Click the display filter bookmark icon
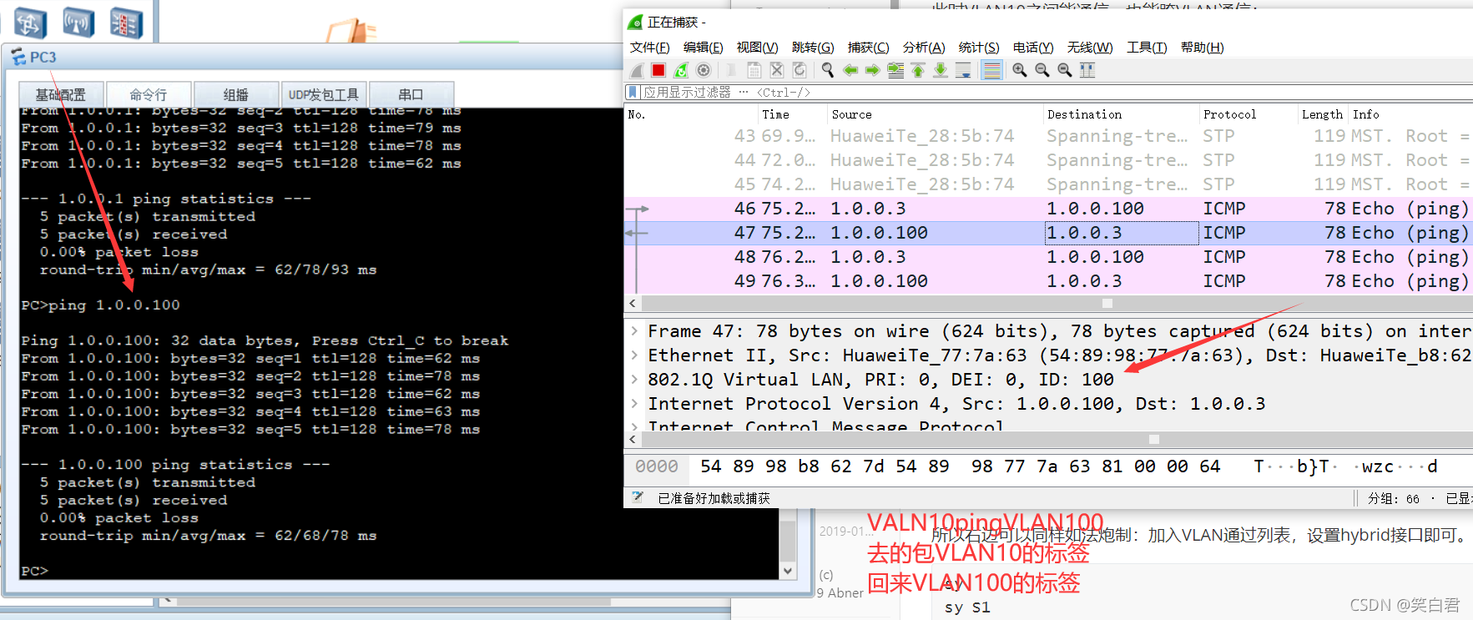This screenshot has height=620, width=1473. click(633, 92)
